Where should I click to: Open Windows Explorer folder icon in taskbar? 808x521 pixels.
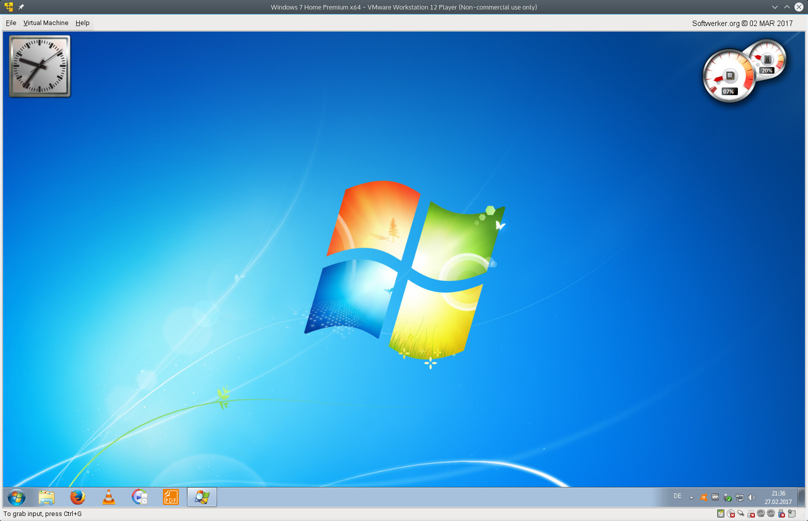pos(47,497)
